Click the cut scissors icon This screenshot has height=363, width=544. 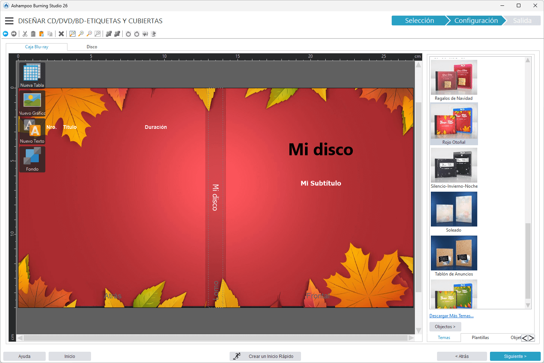click(25, 34)
